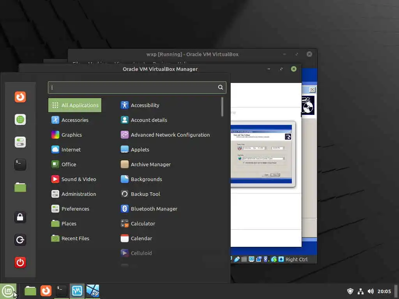399x299 pixels.
Task: Close the Oracle VM VirtualBox Manager window
Action: pyautogui.click(x=294, y=69)
